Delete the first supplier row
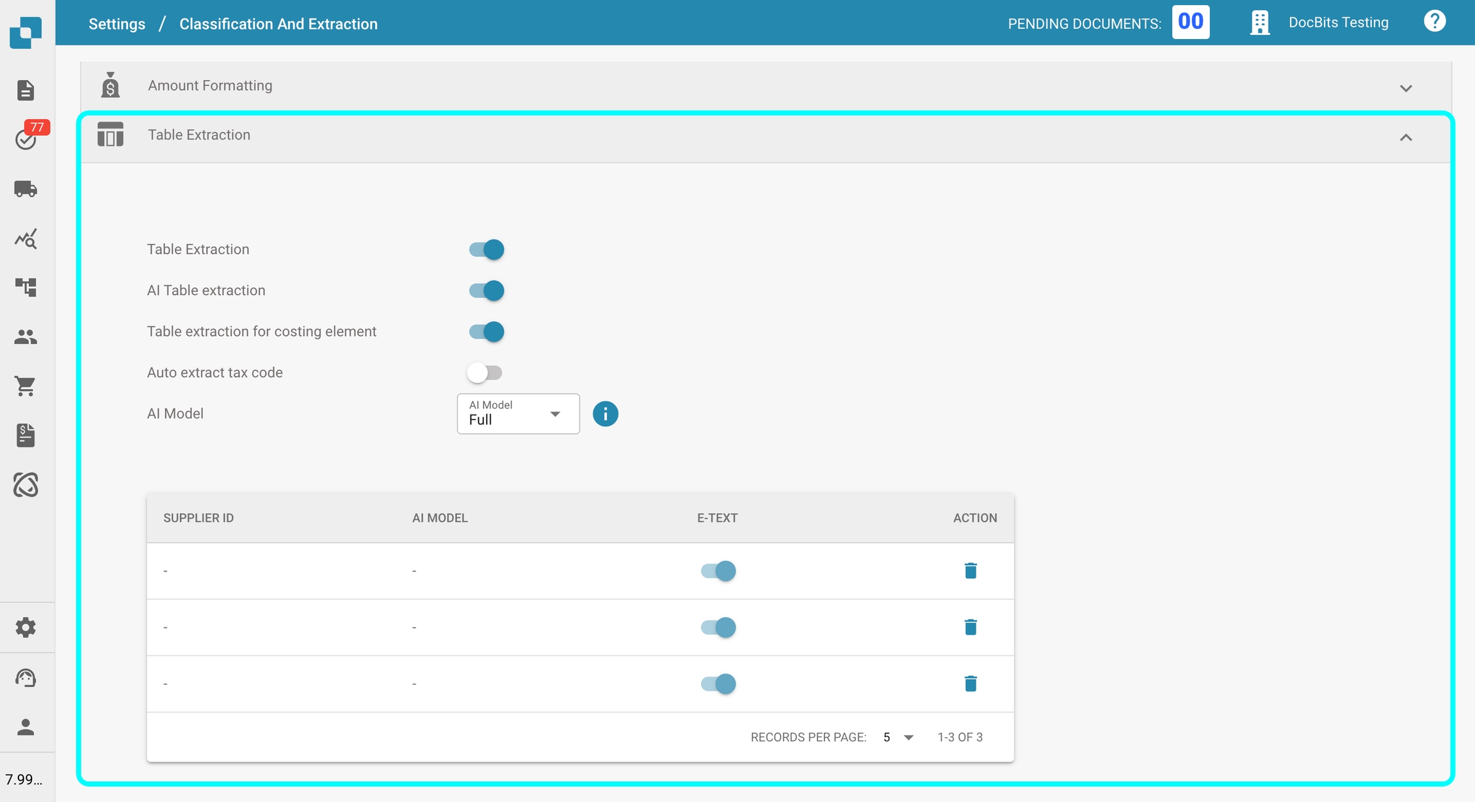 [970, 570]
